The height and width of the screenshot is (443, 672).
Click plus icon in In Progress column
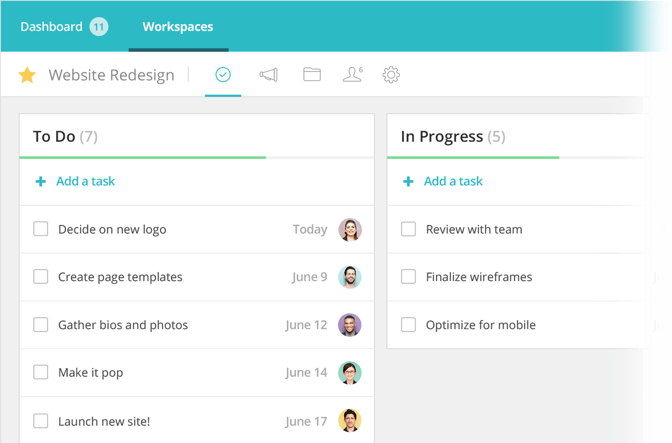pyautogui.click(x=408, y=181)
